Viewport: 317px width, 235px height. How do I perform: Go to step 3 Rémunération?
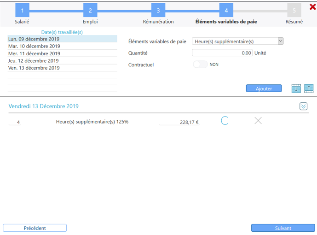(x=158, y=11)
